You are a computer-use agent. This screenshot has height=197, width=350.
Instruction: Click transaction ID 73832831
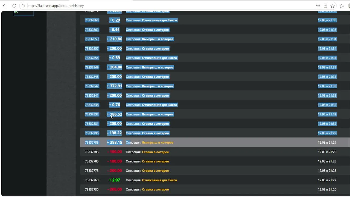click(92, 124)
